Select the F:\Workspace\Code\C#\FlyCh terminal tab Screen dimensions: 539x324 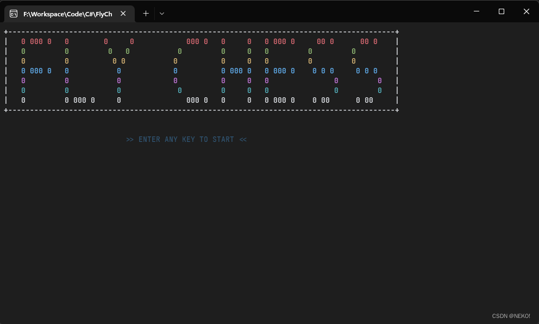click(70, 14)
